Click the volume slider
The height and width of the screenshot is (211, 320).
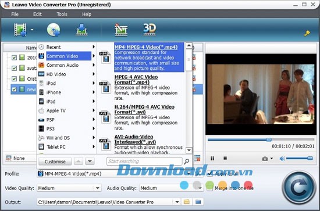point(299,159)
